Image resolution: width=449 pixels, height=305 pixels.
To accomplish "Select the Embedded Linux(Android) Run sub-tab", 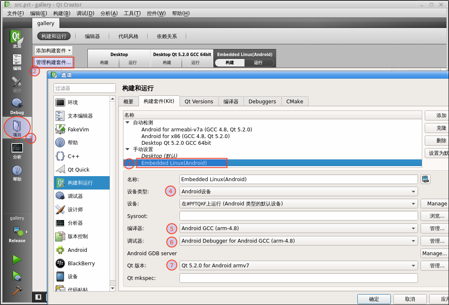I will 258,62.
